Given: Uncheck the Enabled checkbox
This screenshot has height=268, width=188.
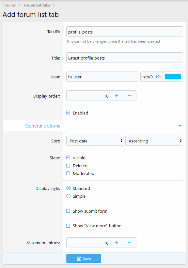Looking at the screenshot, I should click(68, 113).
